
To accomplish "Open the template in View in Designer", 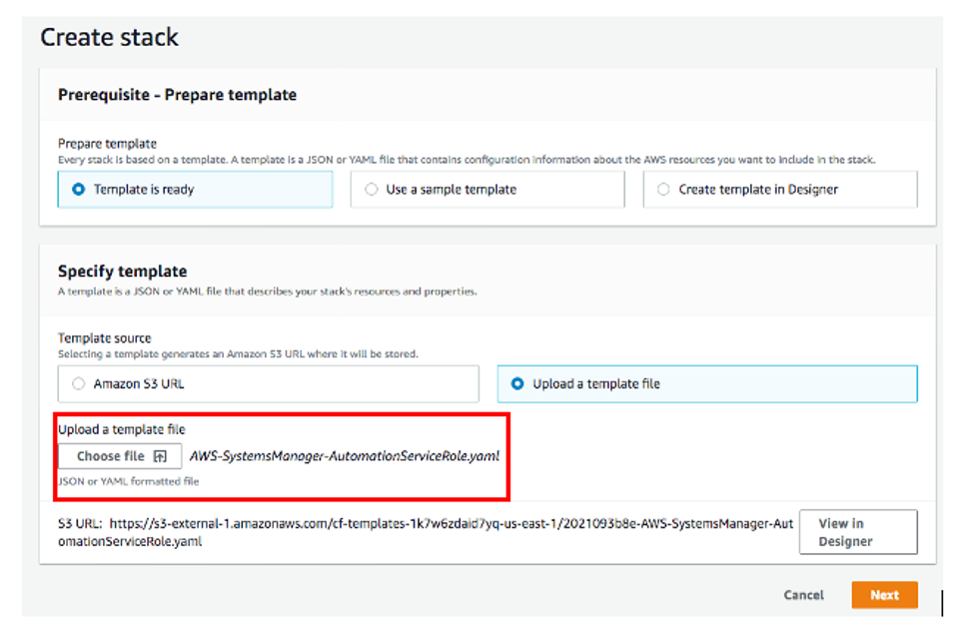I will click(x=857, y=531).
